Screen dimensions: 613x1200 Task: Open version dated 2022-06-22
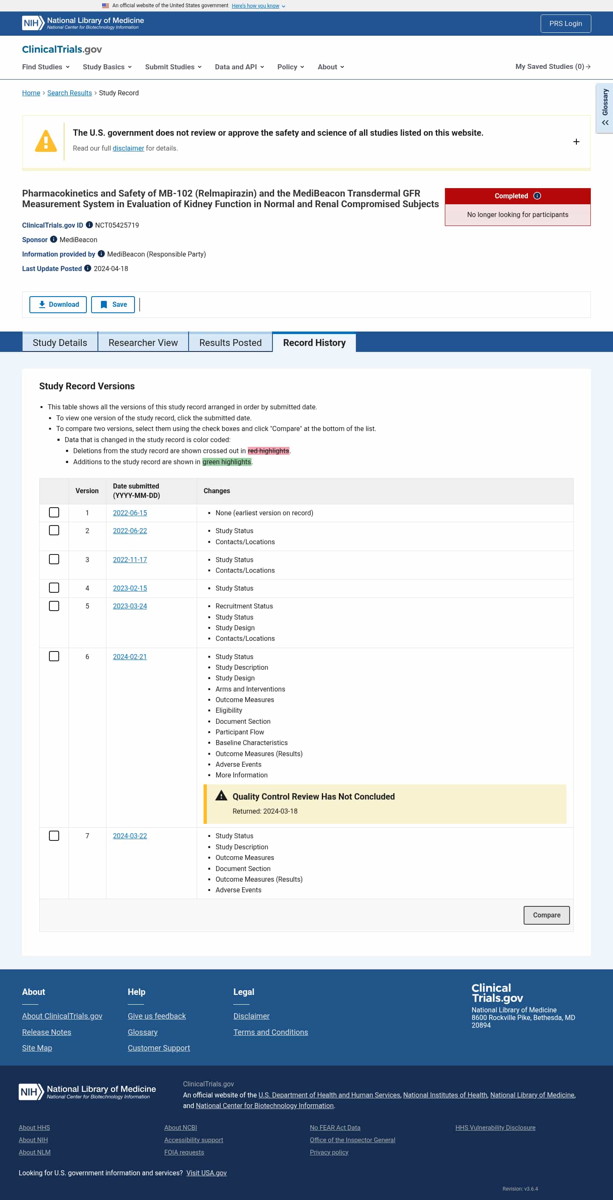129,530
